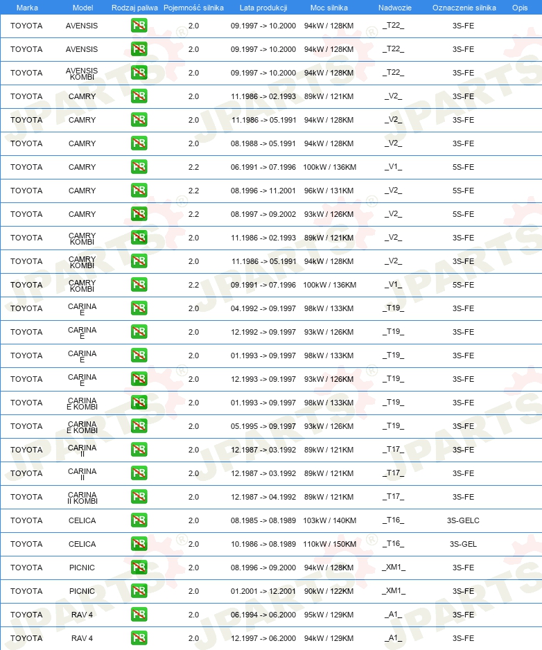The image size is (542, 650).
Task: Click fuel icon in CELICA 3S-GELC row
Action: pyautogui.click(x=139, y=520)
